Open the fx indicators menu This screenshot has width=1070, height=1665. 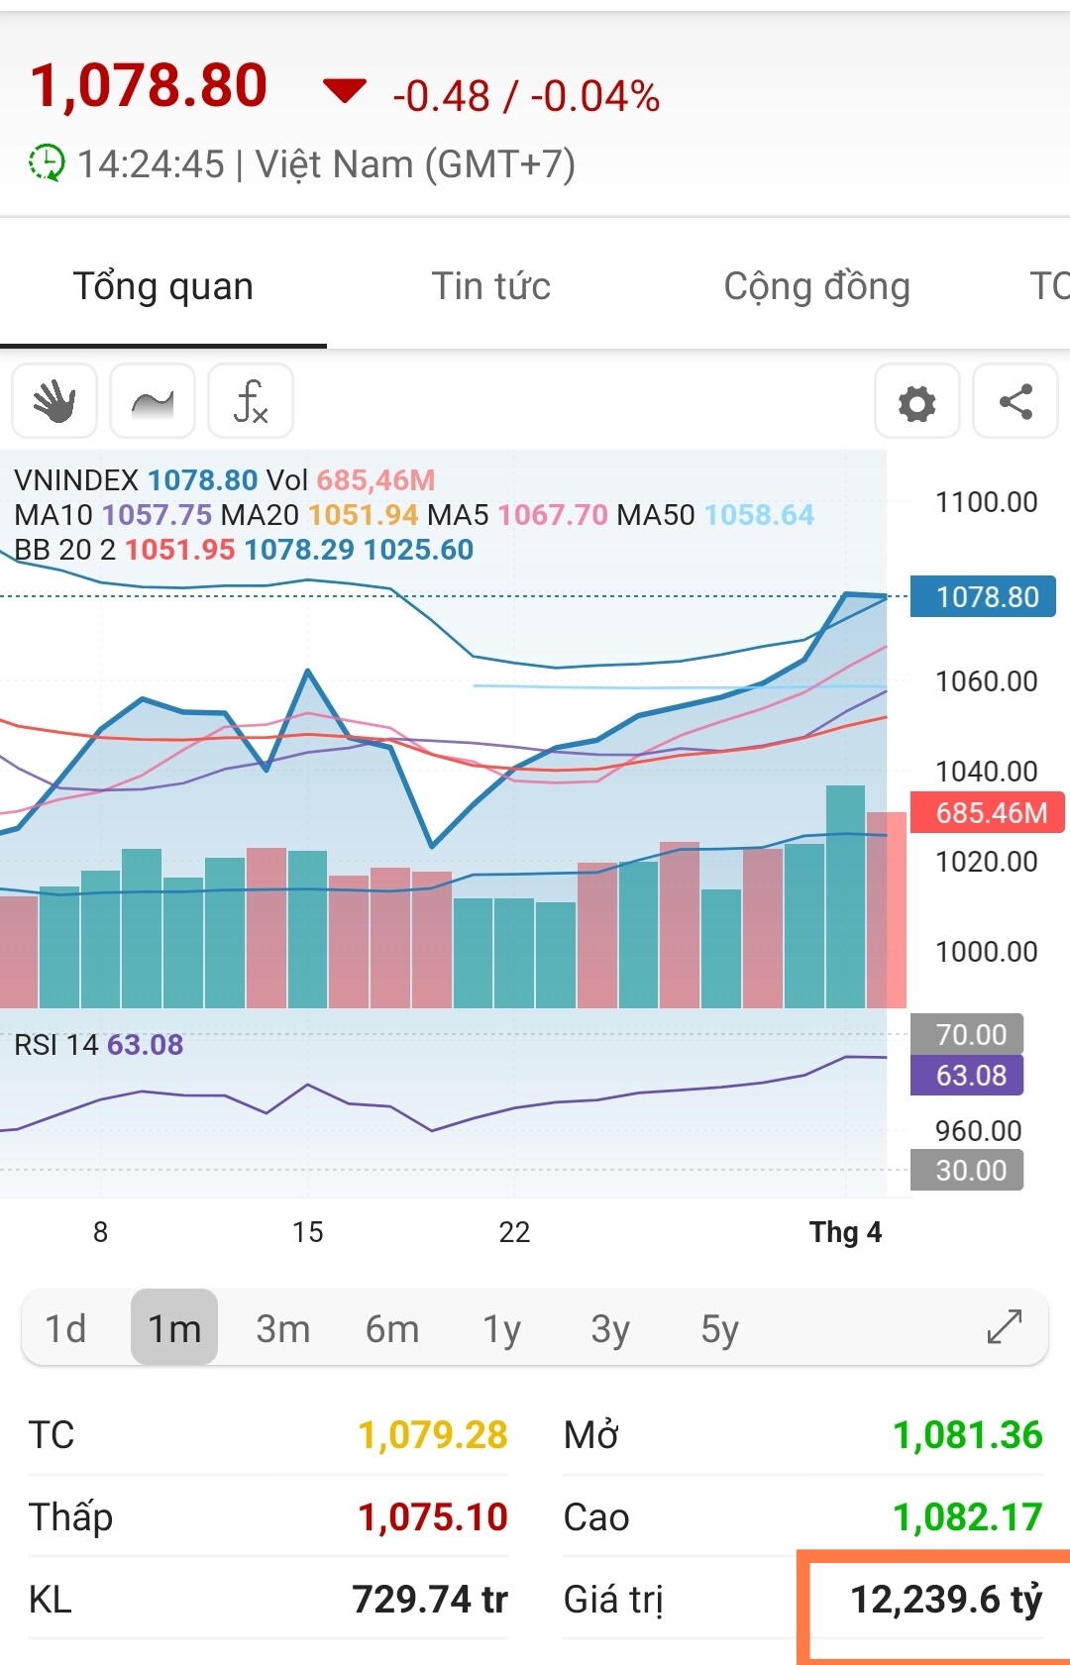(x=251, y=401)
